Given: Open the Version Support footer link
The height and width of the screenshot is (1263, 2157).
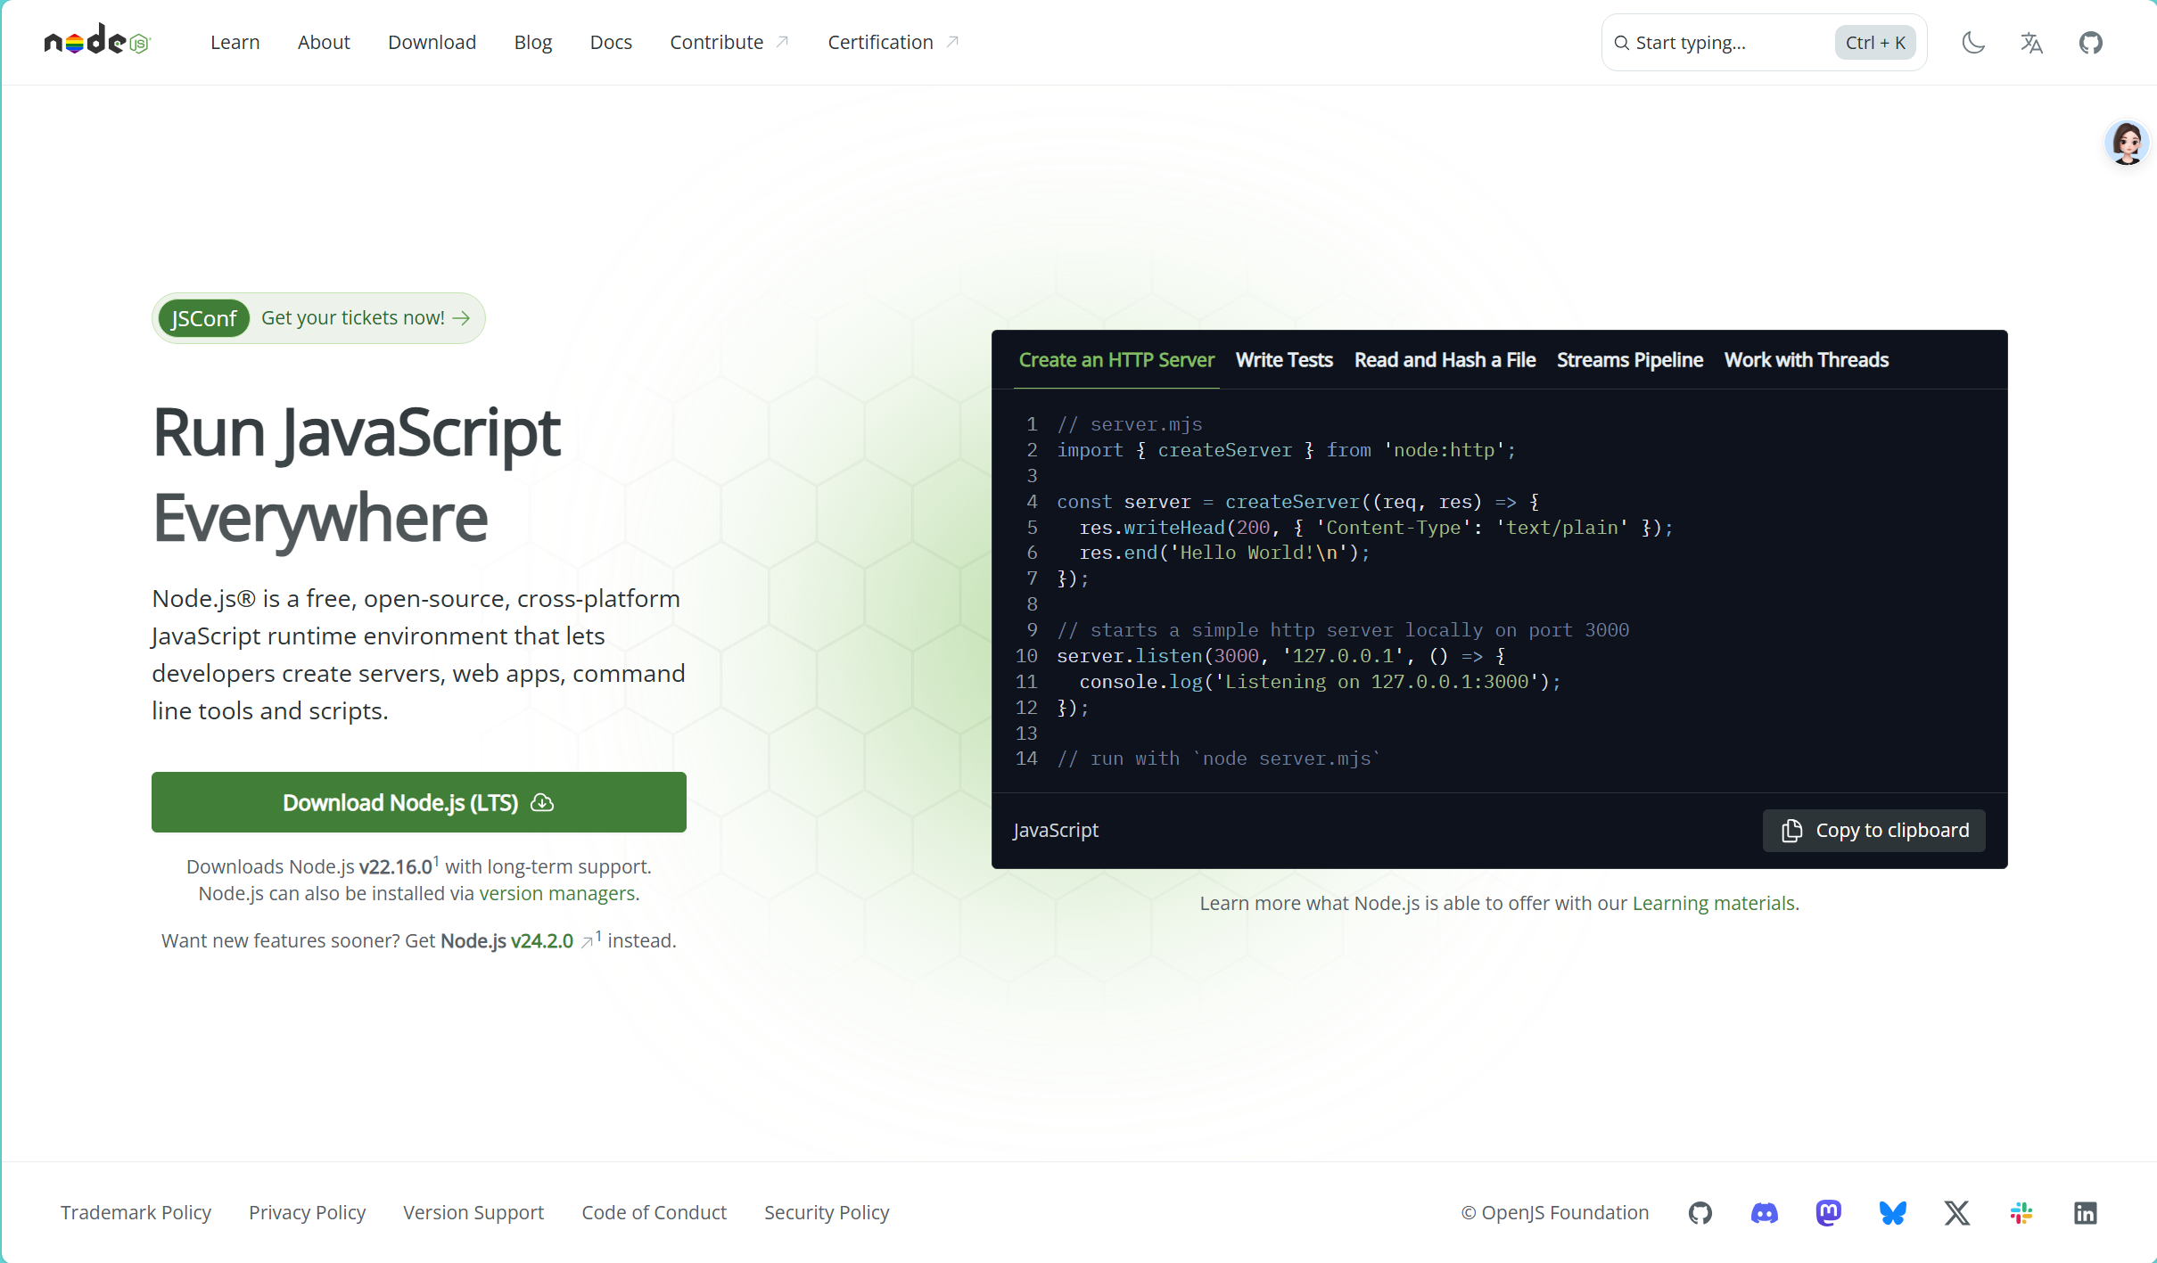Looking at the screenshot, I should (473, 1212).
